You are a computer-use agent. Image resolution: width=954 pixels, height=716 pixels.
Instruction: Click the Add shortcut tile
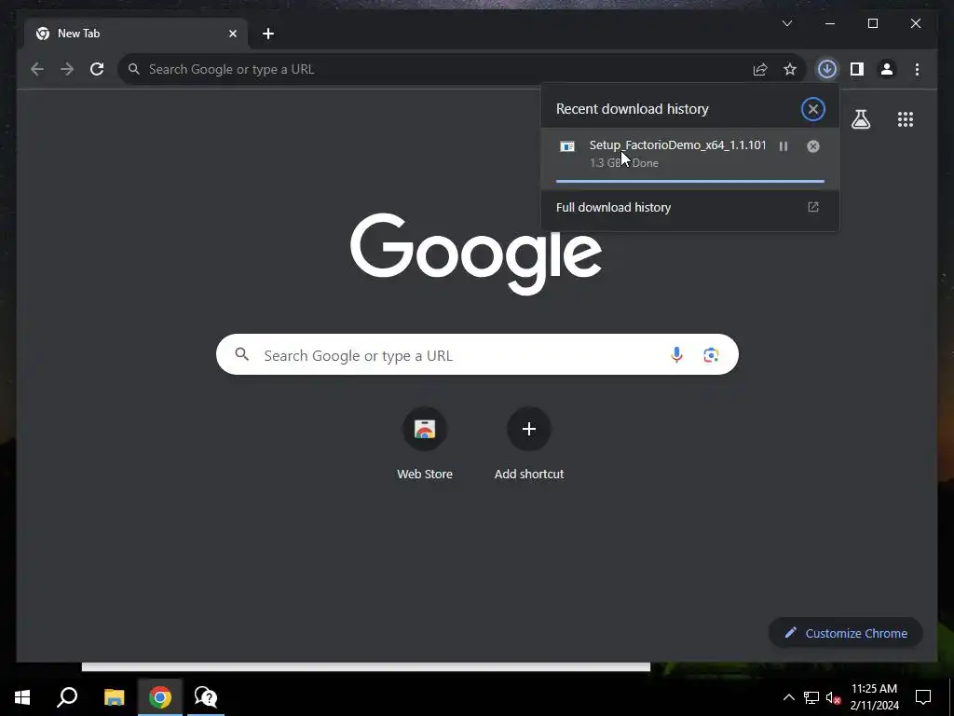coord(529,443)
